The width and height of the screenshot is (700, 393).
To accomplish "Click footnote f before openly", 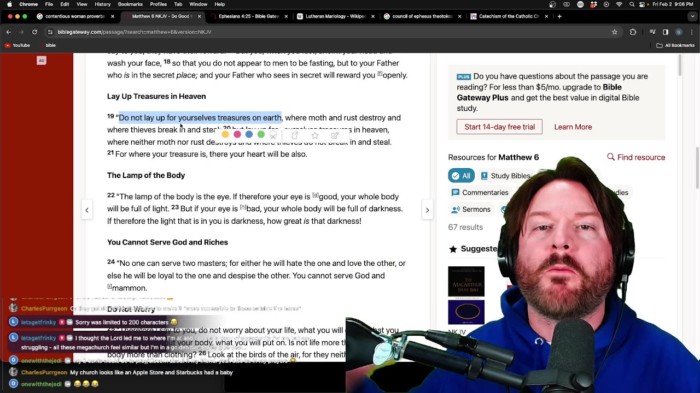I will (x=380, y=74).
